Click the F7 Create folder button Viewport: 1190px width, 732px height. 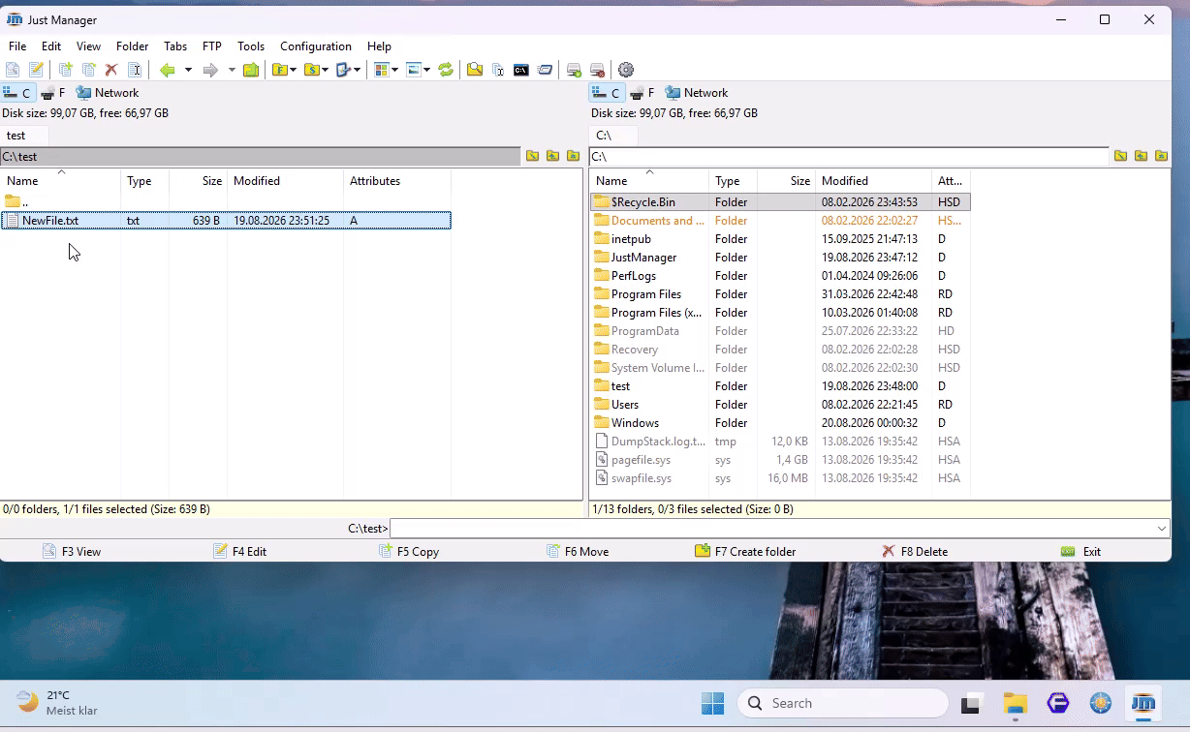click(745, 552)
